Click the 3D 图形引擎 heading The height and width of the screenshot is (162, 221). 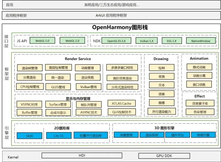[164, 128]
